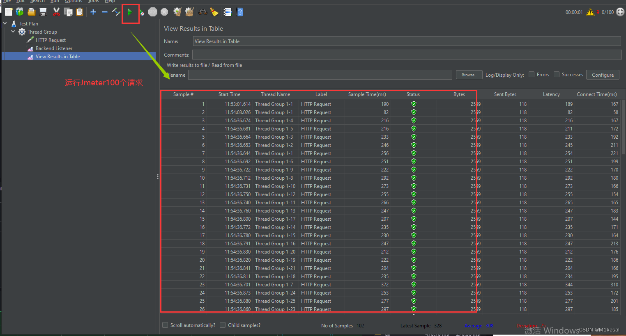626x336 pixels.
Task: Open a test plan file
Action: coord(32,12)
